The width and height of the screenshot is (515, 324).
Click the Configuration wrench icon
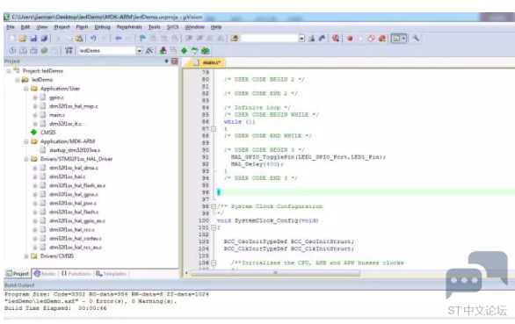coord(416,39)
